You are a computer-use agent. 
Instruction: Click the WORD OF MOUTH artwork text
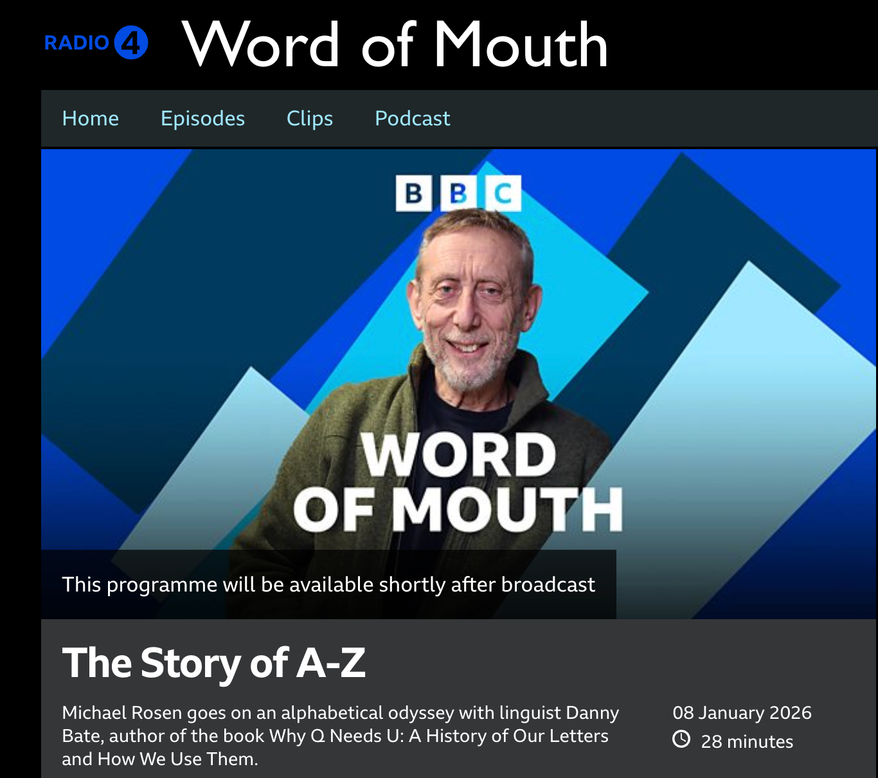pos(458,481)
